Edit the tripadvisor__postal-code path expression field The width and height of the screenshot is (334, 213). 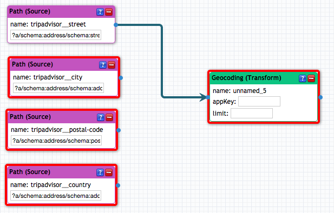(x=56, y=141)
